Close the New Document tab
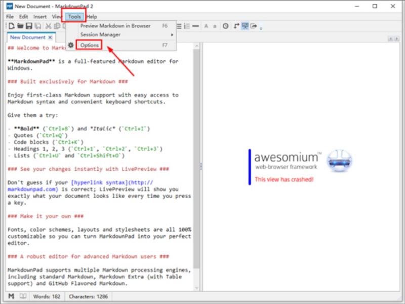 50,37
